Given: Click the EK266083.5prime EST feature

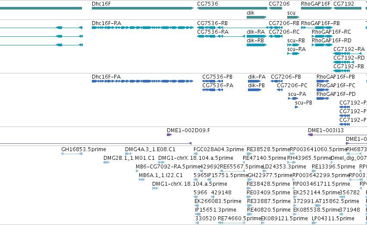Looking at the screenshot, I should click(x=197, y=206).
